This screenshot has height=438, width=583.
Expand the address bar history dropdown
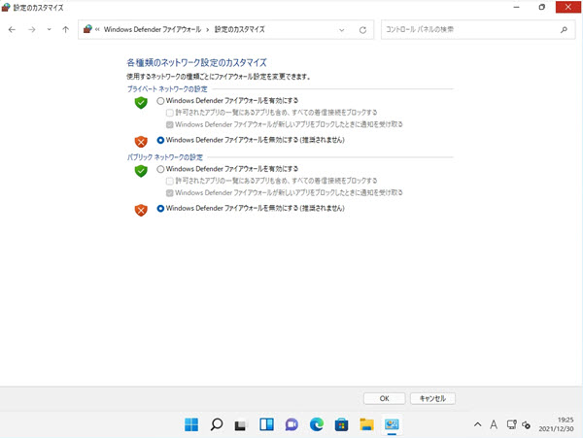click(x=342, y=30)
